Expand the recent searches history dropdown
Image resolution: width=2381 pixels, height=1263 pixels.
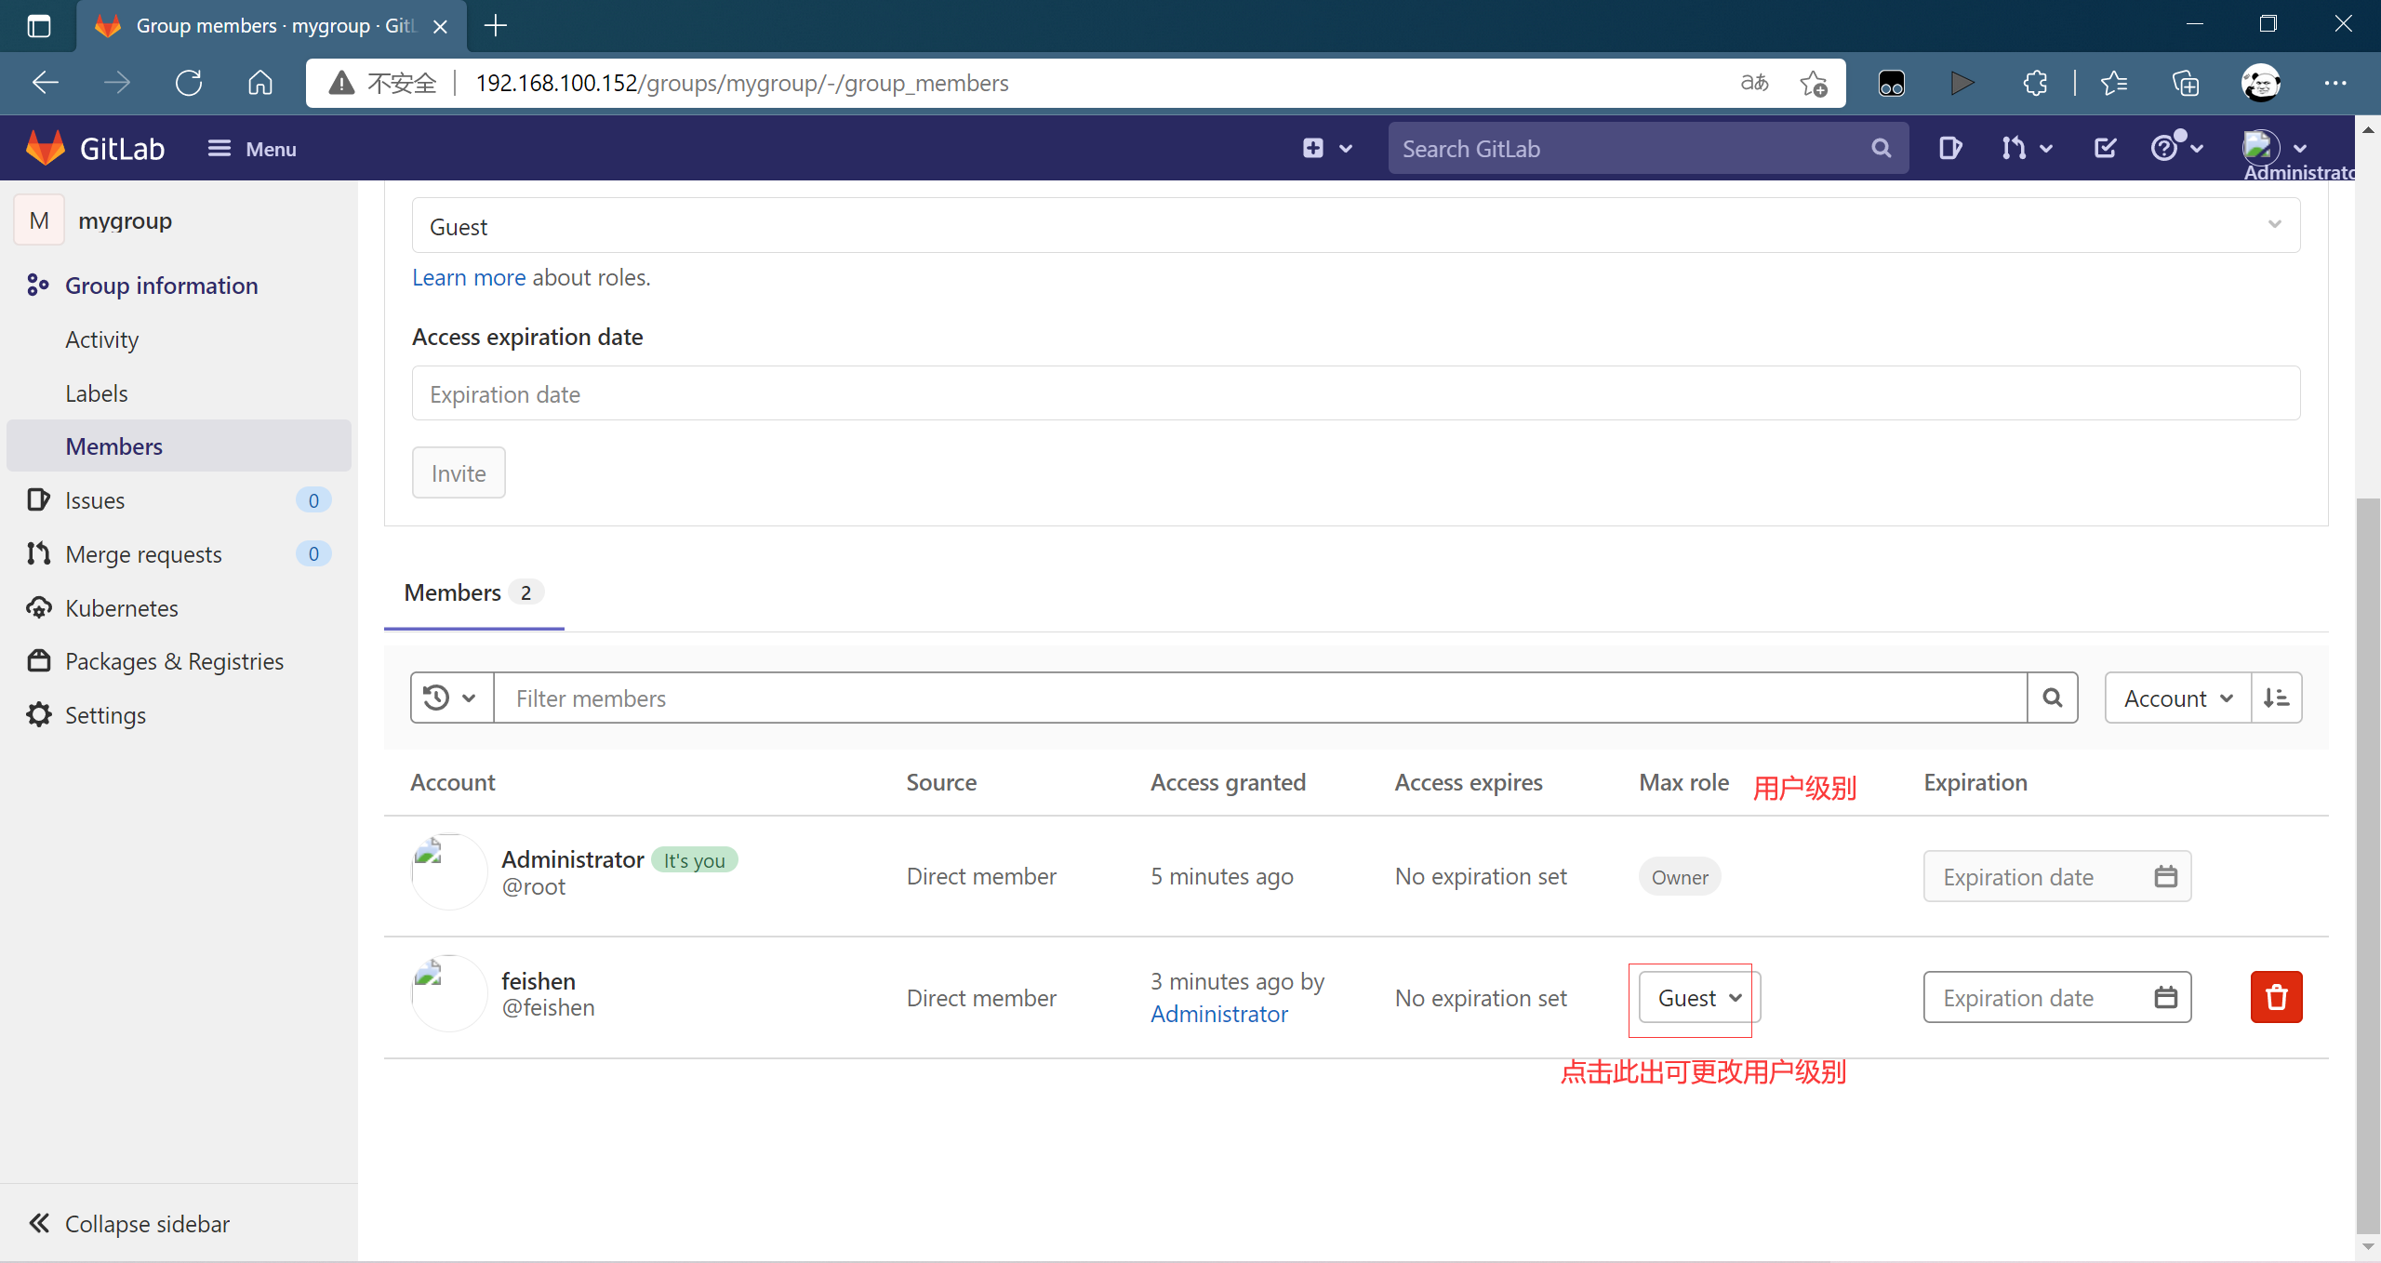pyautogui.click(x=450, y=698)
